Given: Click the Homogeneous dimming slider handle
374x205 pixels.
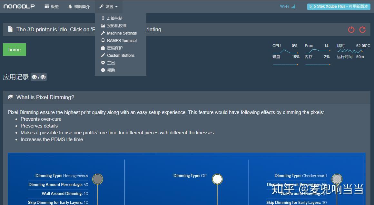Looking at the screenshot, I should [x=98, y=179].
